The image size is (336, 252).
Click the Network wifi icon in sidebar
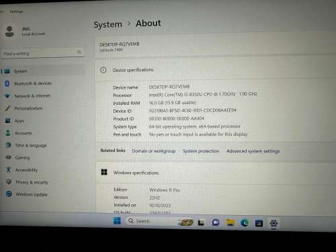tap(7, 95)
